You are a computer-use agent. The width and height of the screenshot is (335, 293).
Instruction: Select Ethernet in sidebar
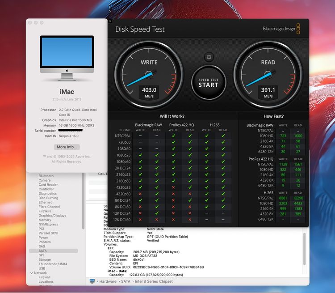point(45,202)
